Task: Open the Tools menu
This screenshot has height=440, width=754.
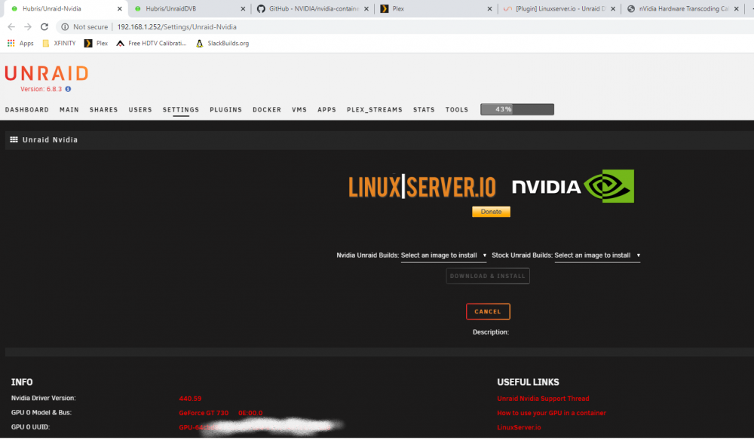Action: 457,109
